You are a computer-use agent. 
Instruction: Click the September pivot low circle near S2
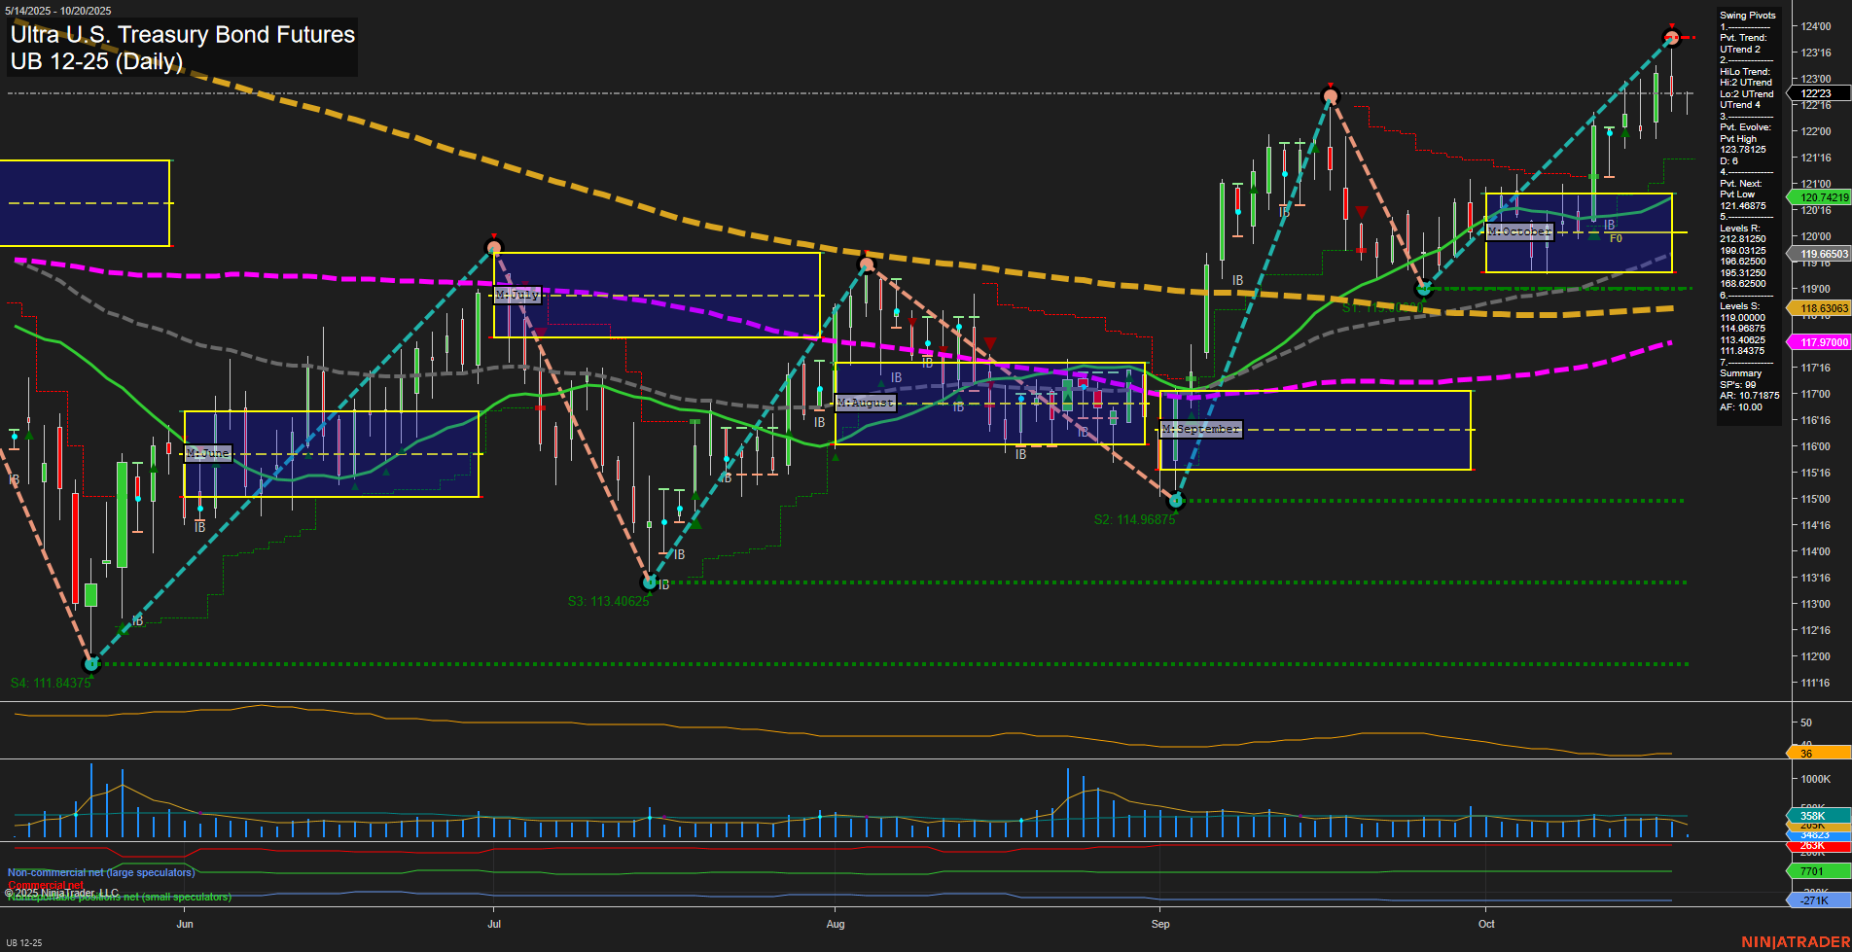1176,502
